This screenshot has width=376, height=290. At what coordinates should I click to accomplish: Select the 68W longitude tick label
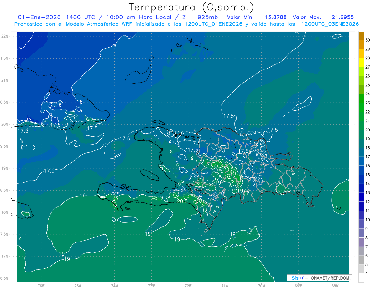point(335,286)
